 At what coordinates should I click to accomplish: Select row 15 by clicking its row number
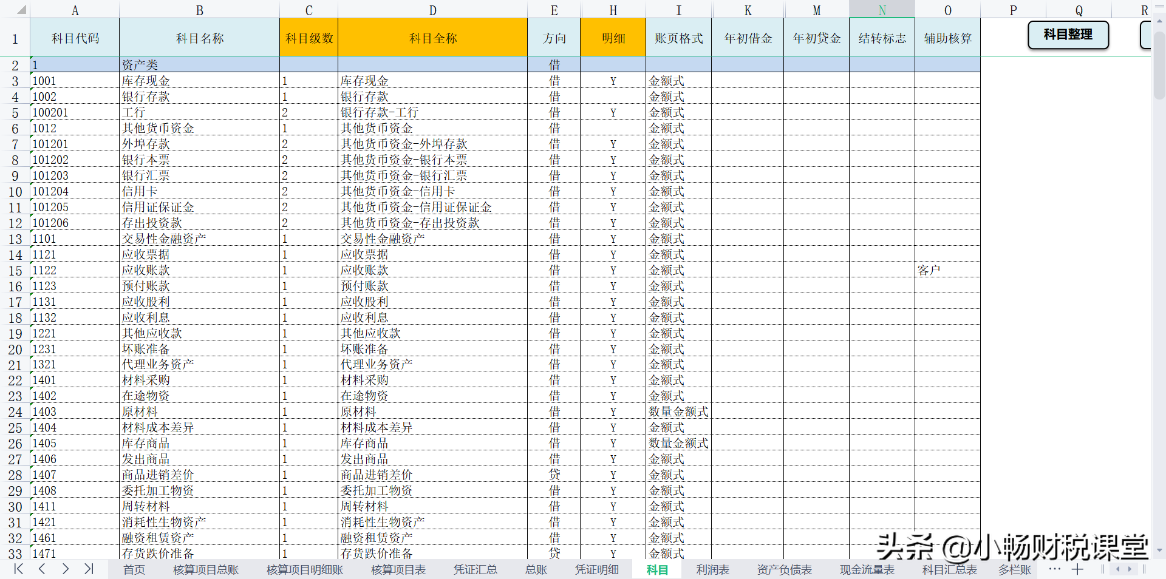[15, 271]
